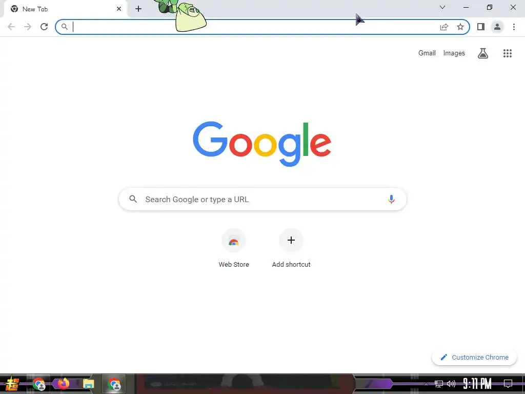Open the Google apps grid
This screenshot has width=525, height=394.
pos(508,53)
